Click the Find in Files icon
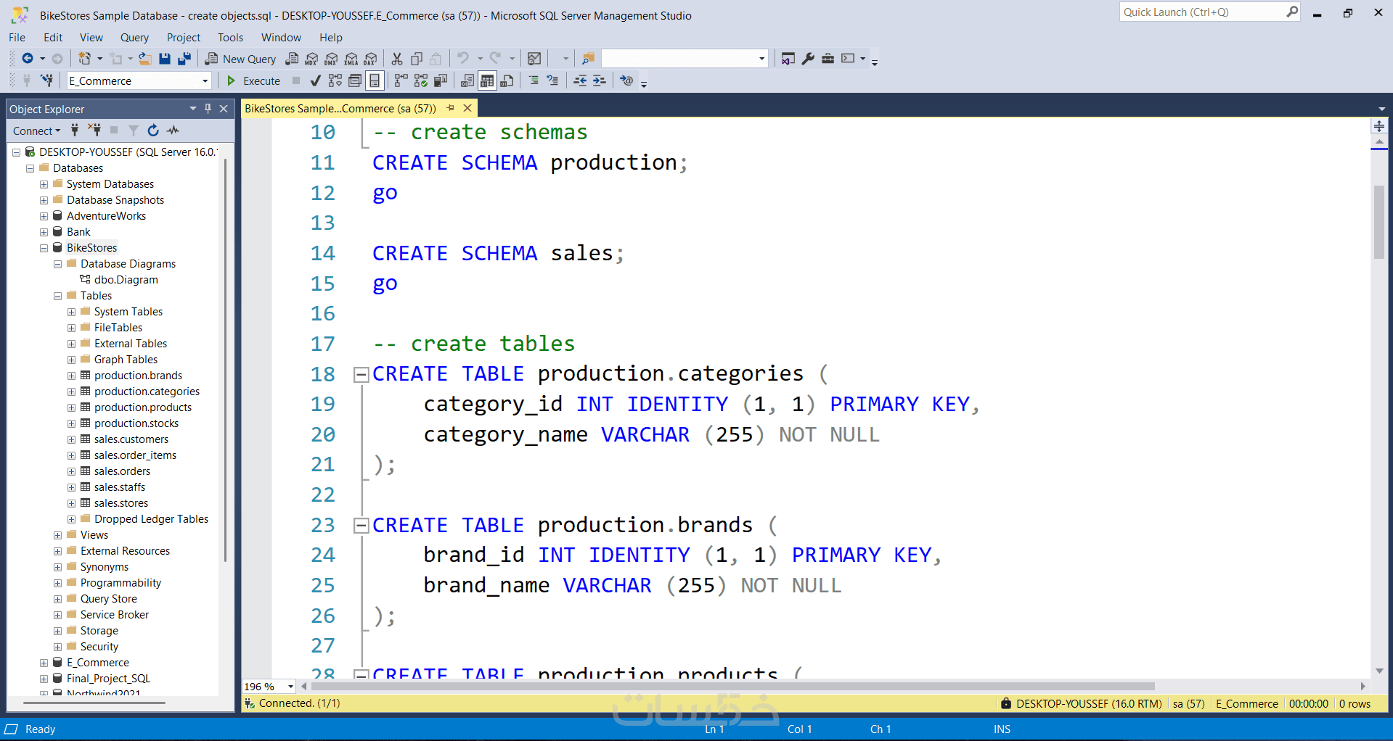The height and width of the screenshot is (741, 1393). point(588,59)
